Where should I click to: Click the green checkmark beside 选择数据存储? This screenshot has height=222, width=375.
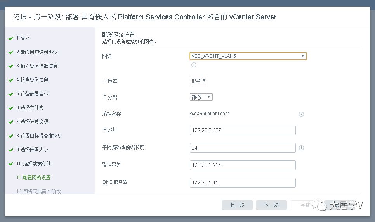coord(11,164)
